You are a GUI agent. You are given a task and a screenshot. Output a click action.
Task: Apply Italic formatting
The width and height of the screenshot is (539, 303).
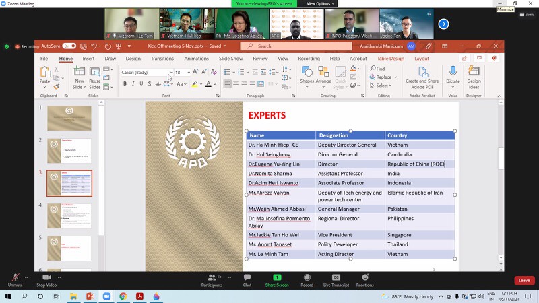[x=133, y=83]
